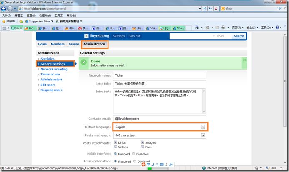Image resolution: width=289 pixels, height=172 pixels.
Task: Toggle Chinese mode in the IME bar
Action: [x=148, y=164]
